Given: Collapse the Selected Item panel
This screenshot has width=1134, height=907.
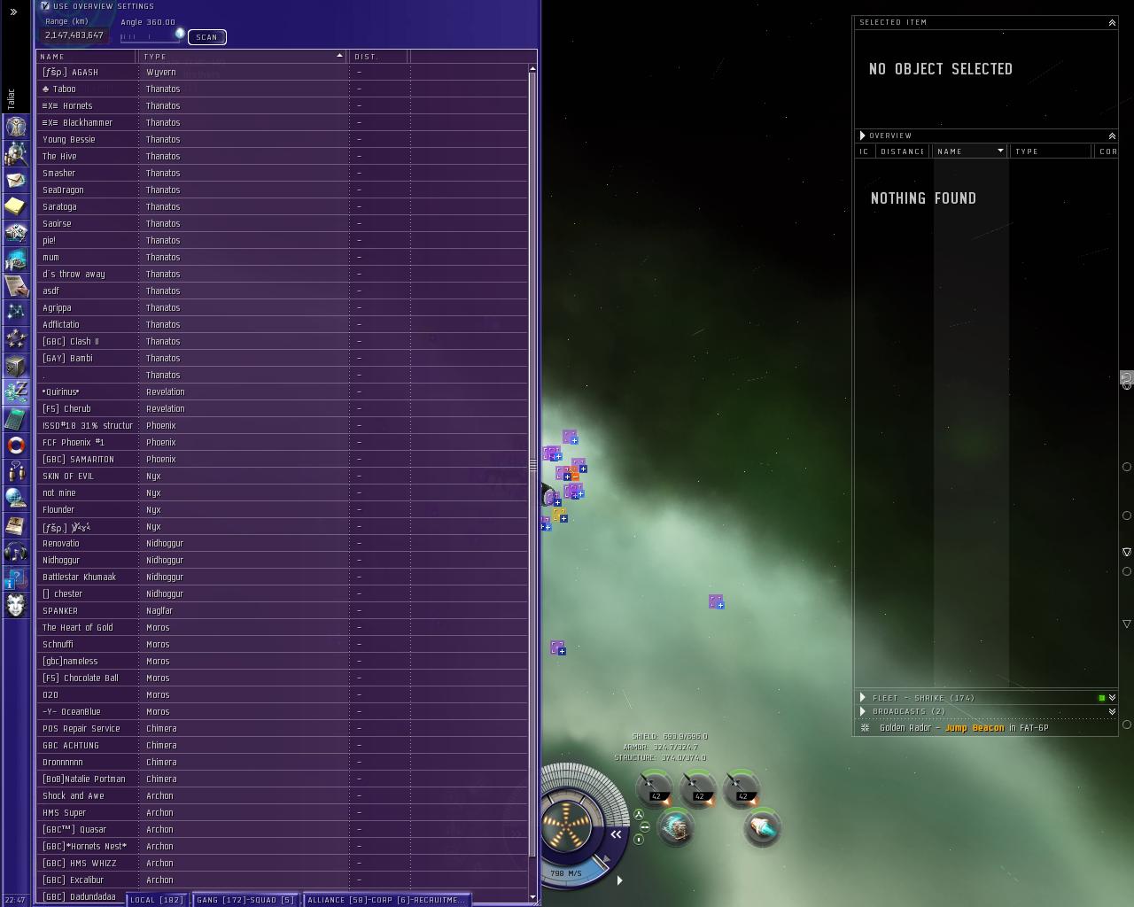Looking at the screenshot, I should 1112,22.
